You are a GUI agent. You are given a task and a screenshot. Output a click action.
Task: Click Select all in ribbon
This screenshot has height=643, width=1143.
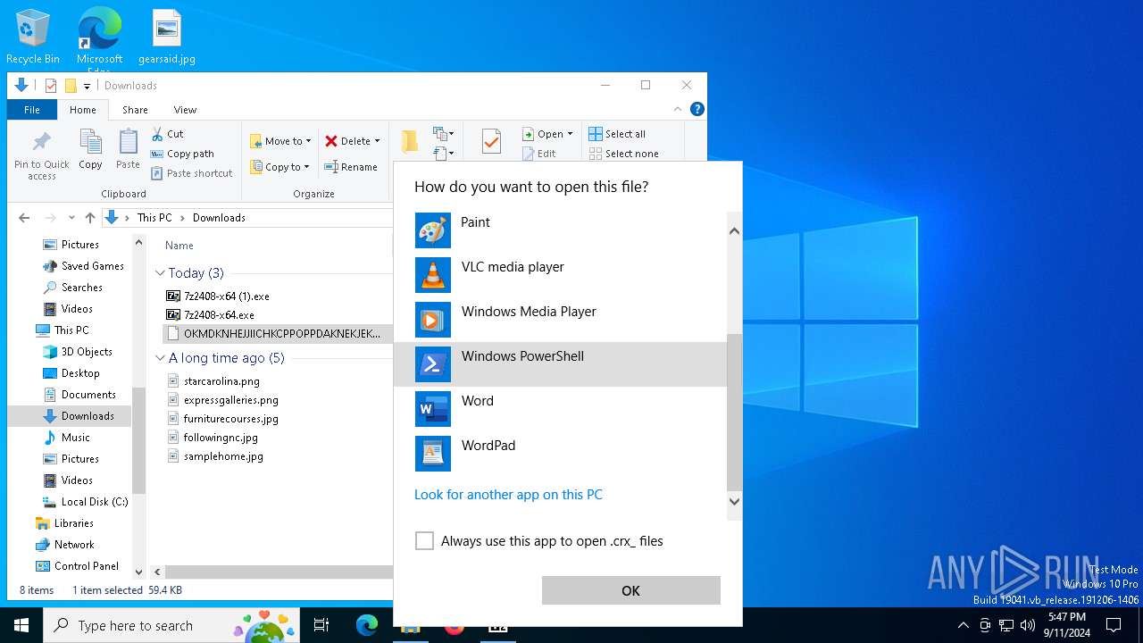click(617, 134)
